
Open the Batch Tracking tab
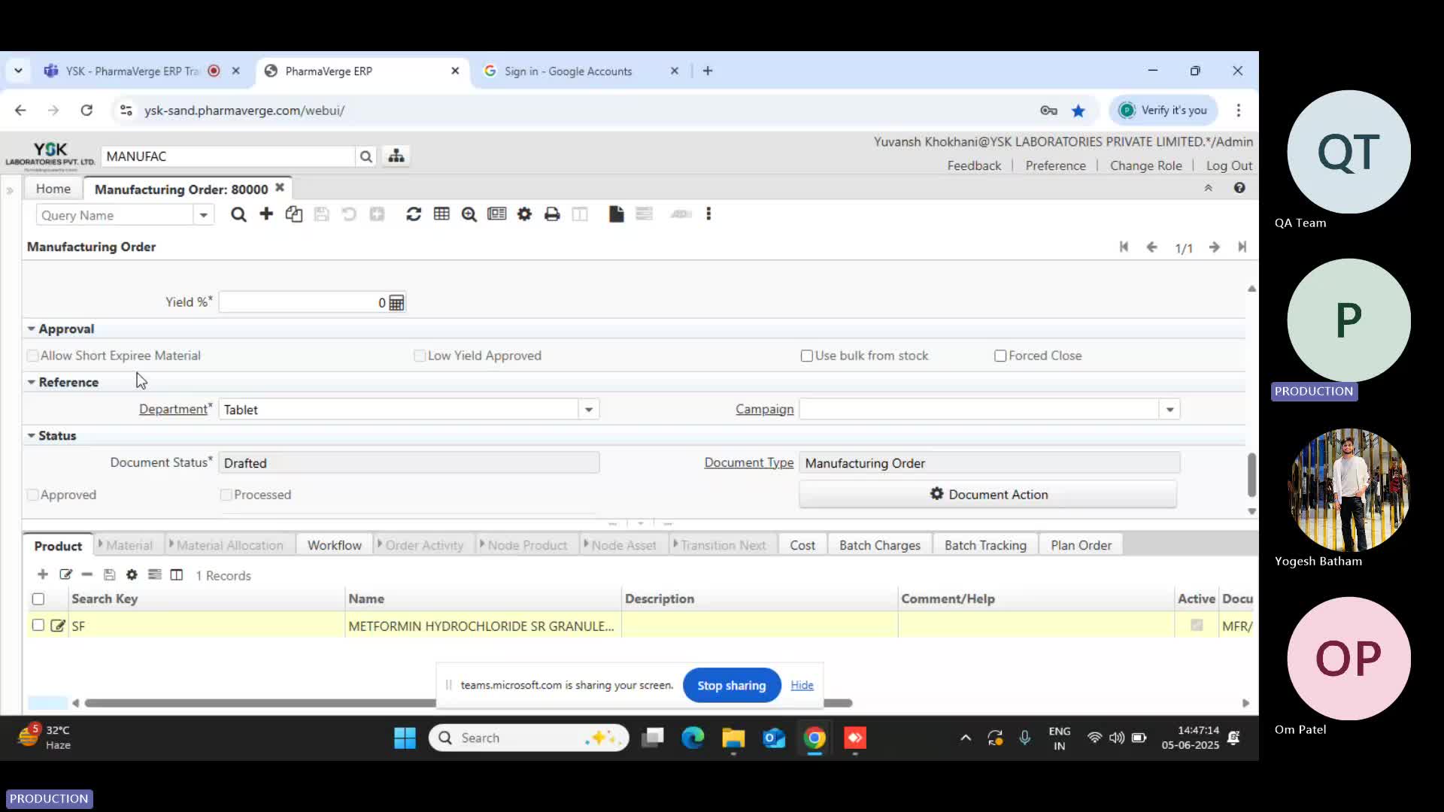click(985, 545)
